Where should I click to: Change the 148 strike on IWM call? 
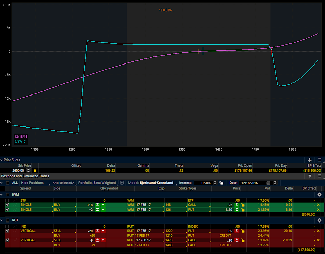pyautogui.click(x=176, y=205)
